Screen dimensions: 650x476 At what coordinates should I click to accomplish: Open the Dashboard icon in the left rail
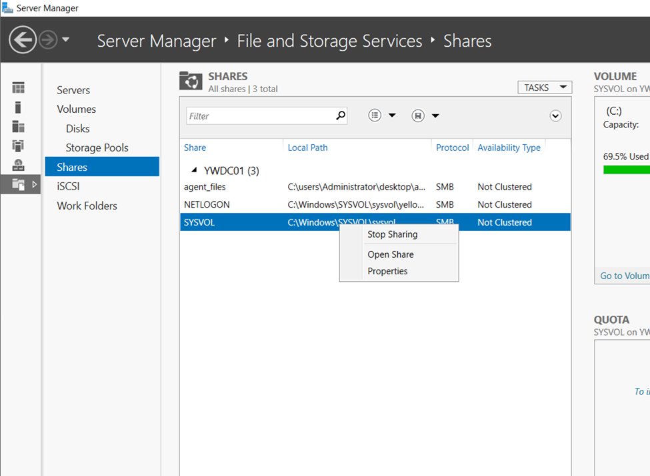[x=18, y=87]
